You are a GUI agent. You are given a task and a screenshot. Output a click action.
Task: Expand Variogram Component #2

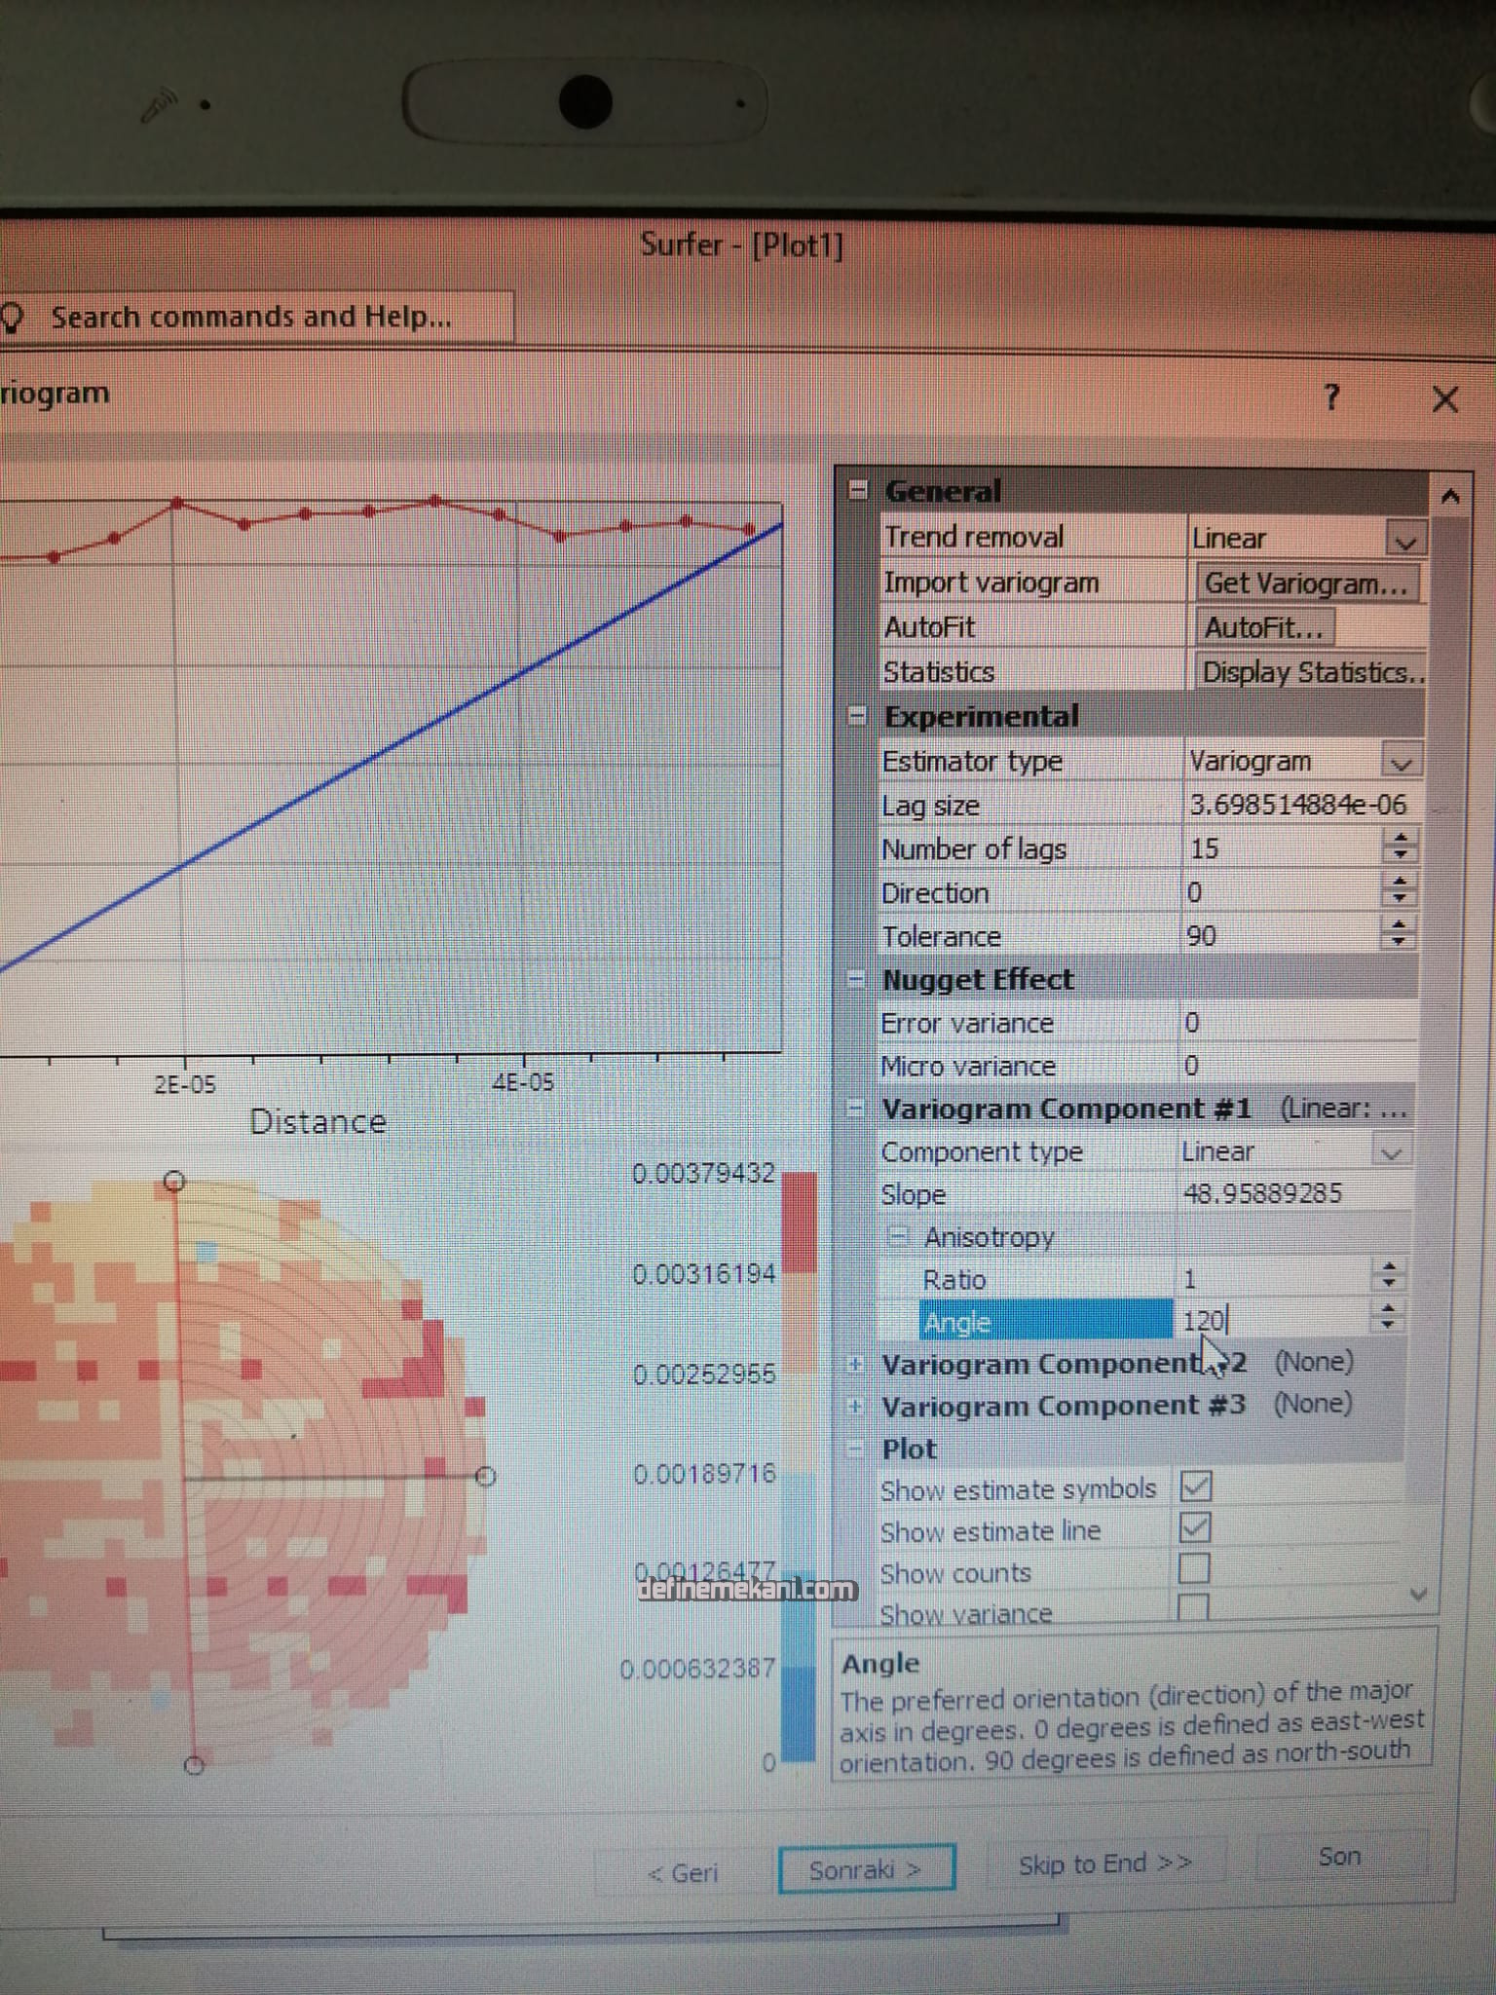pyautogui.click(x=855, y=1365)
